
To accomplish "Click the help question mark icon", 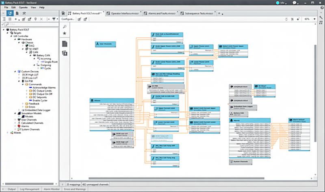I will click(x=322, y=7).
